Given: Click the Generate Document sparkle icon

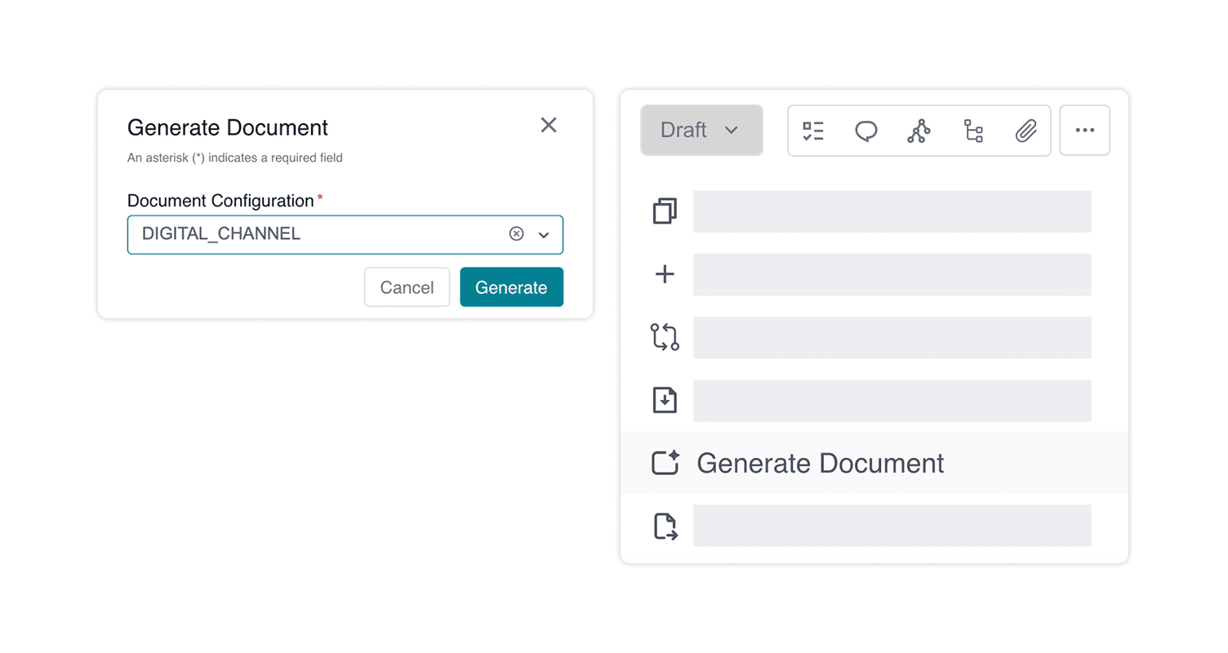Looking at the screenshot, I should point(665,463).
